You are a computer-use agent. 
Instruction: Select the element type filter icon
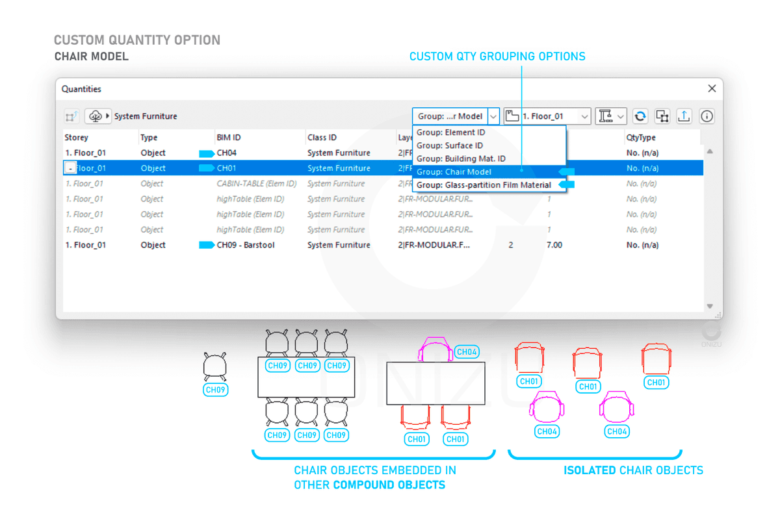[x=606, y=116]
